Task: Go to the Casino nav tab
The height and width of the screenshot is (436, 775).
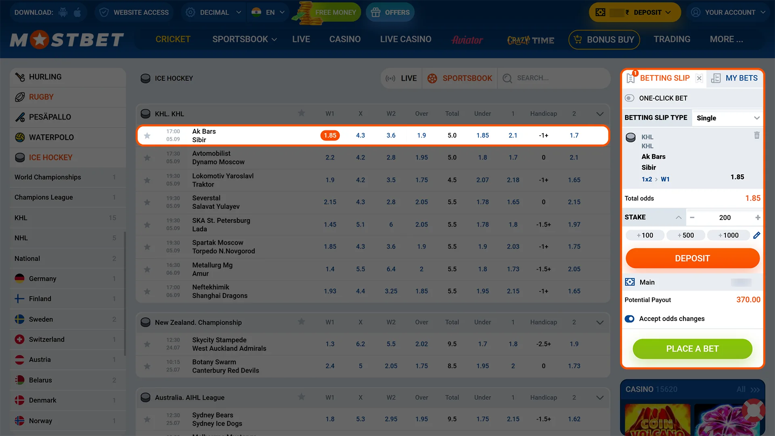Action: coord(345,39)
